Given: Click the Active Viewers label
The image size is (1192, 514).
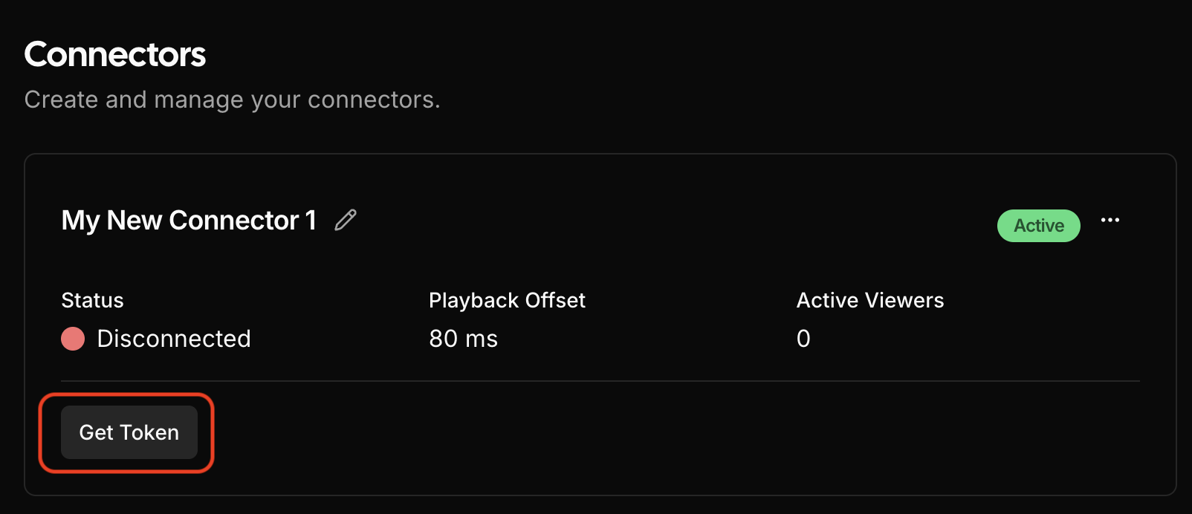Looking at the screenshot, I should click(x=869, y=300).
